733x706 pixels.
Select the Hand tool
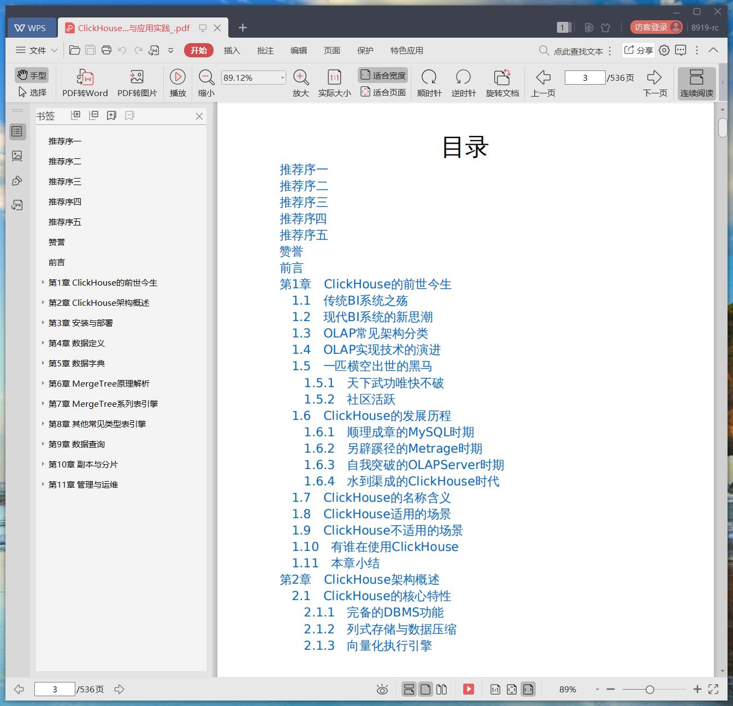32,75
